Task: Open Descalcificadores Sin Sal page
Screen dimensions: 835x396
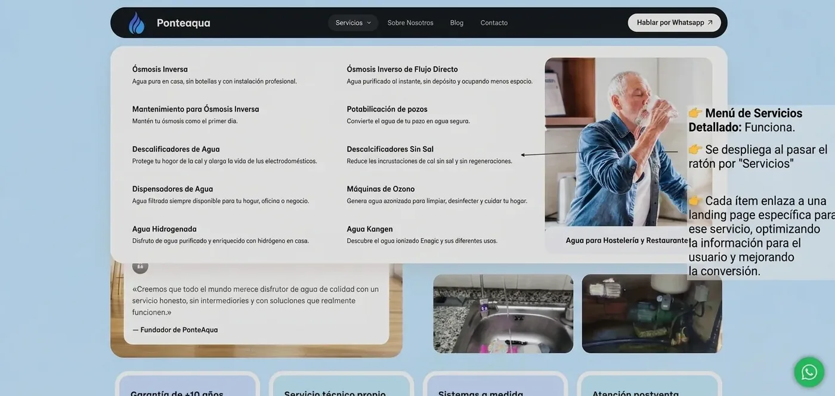Action: tap(390, 149)
